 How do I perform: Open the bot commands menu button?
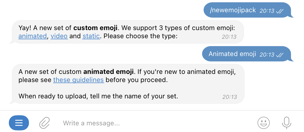coord(19,123)
